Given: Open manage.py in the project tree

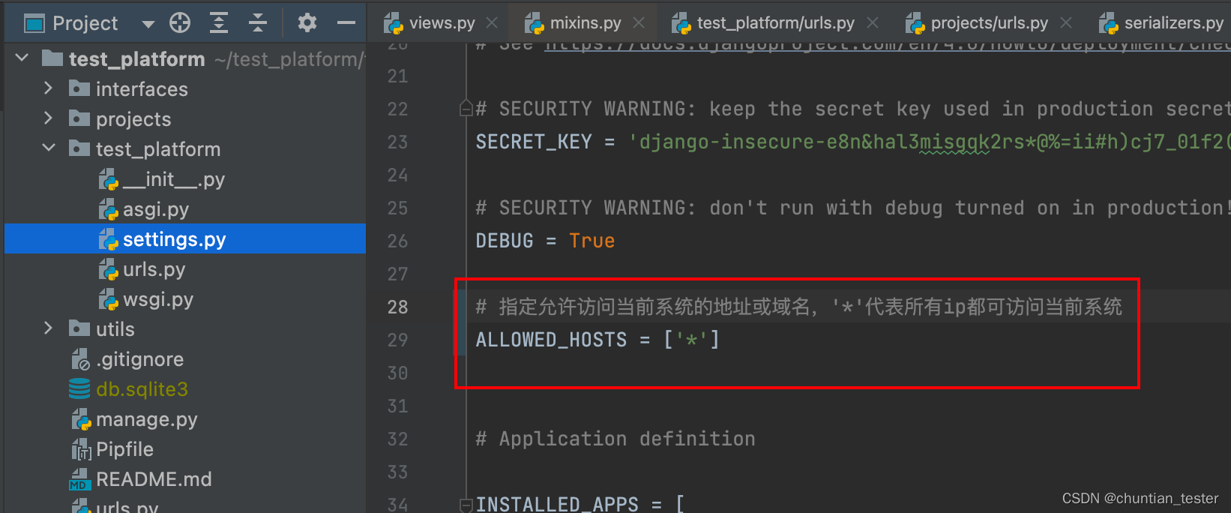Looking at the screenshot, I should point(146,419).
